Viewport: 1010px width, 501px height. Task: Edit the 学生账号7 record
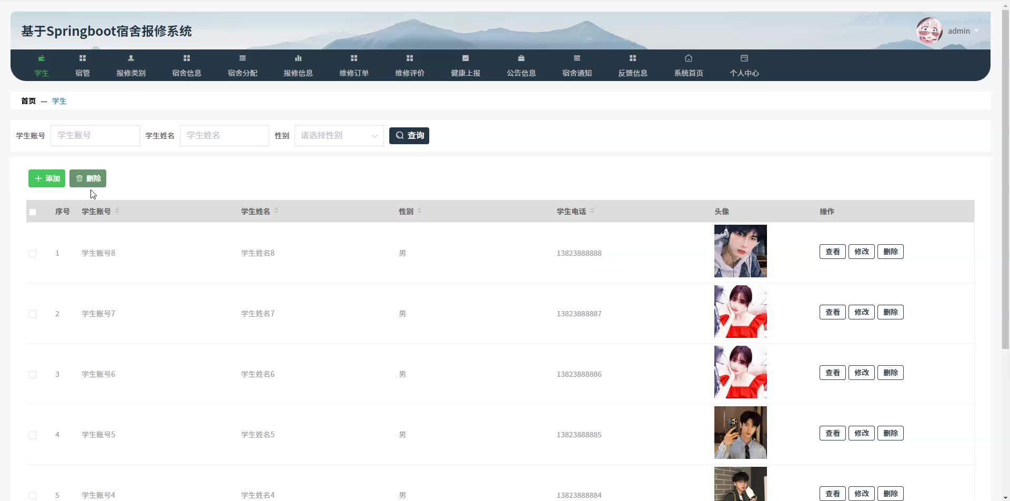coord(862,312)
